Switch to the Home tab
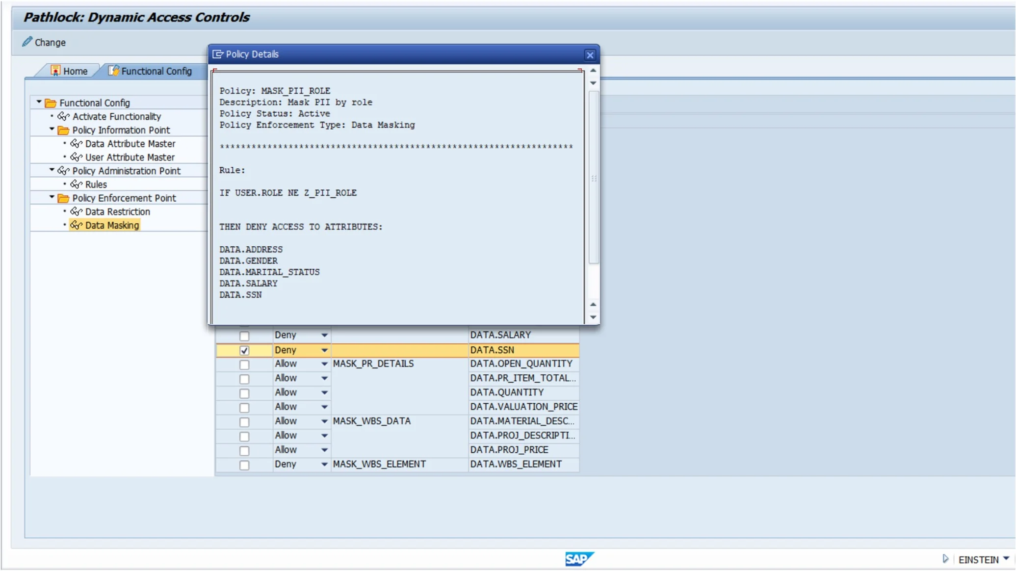The image size is (1016, 571). (69, 71)
